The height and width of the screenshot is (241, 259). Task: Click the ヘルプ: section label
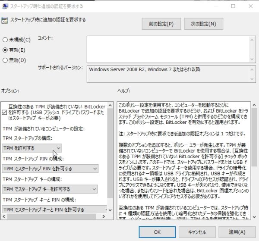tap(124, 91)
